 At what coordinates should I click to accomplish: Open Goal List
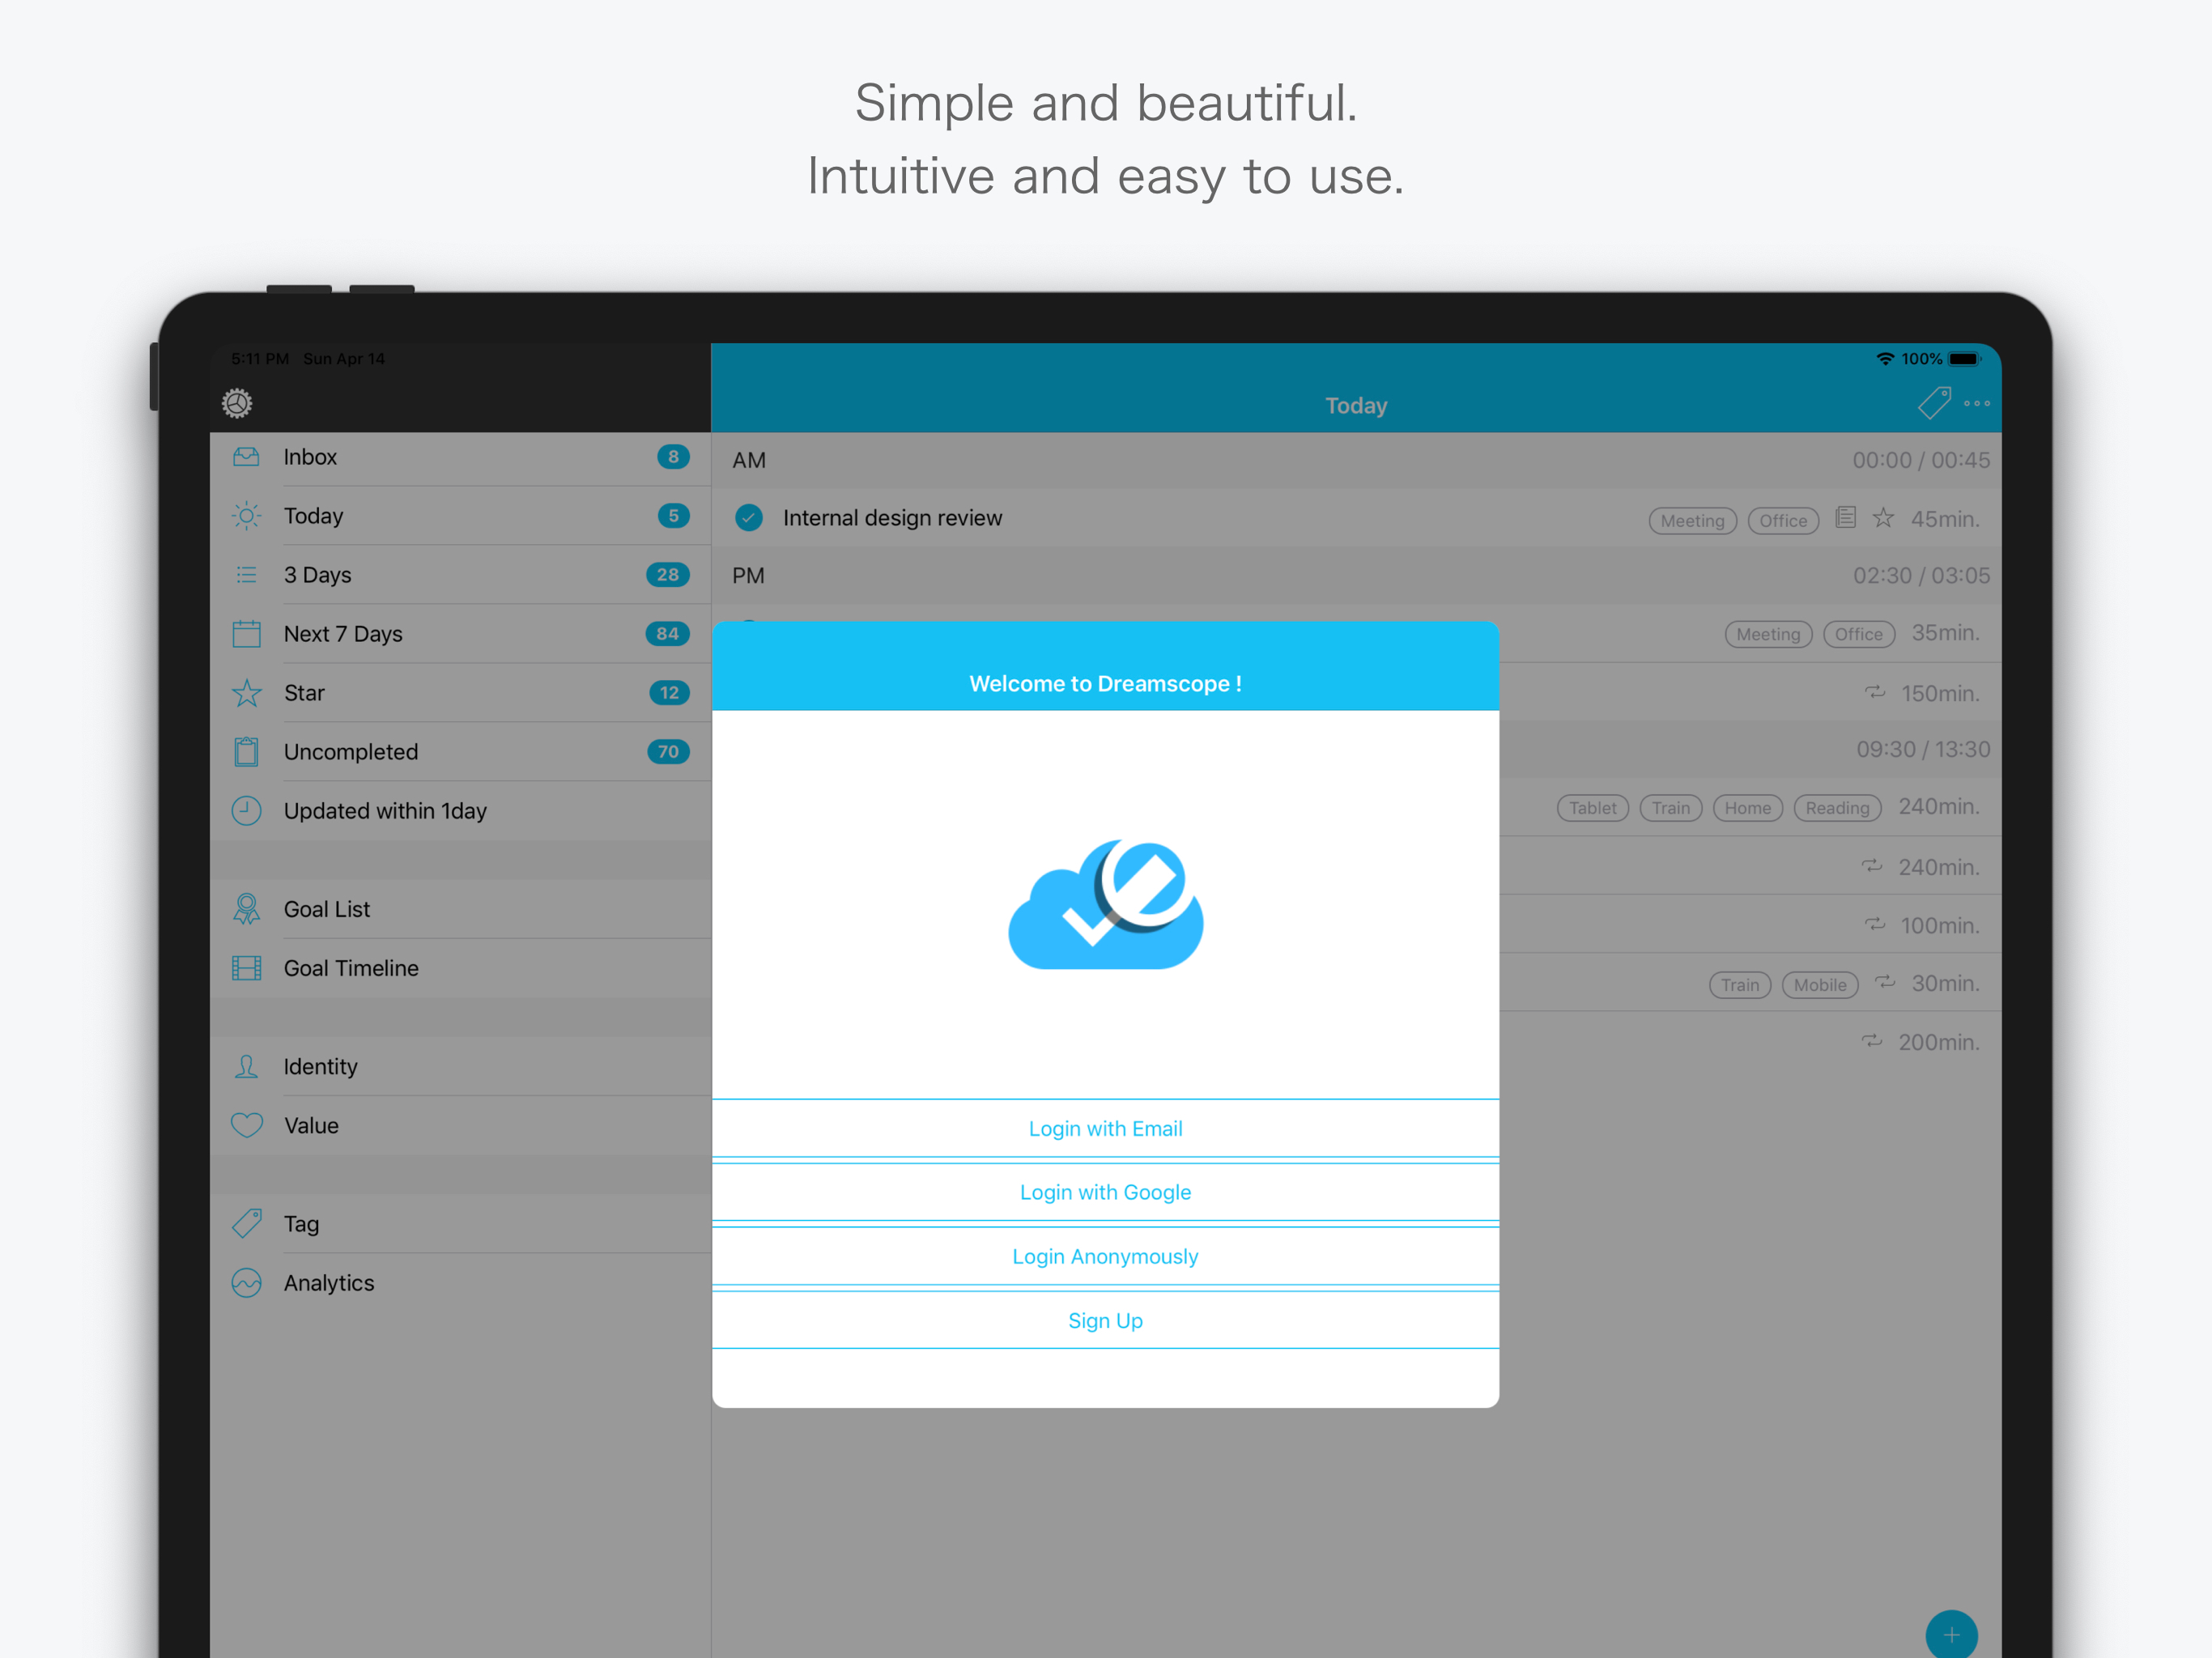click(460, 909)
